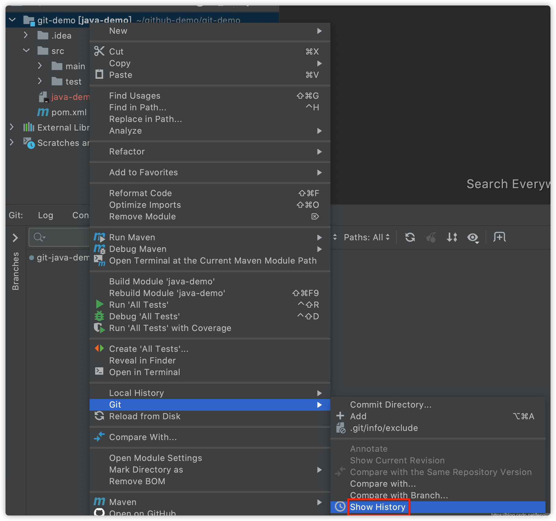Click the Maven terminal icon
The width and height of the screenshot is (556, 521).
click(x=99, y=260)
